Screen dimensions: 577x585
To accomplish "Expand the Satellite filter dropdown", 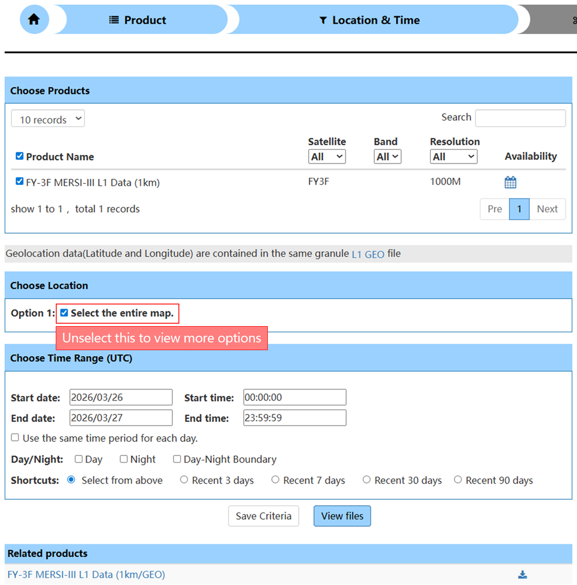I will [327, 157].
